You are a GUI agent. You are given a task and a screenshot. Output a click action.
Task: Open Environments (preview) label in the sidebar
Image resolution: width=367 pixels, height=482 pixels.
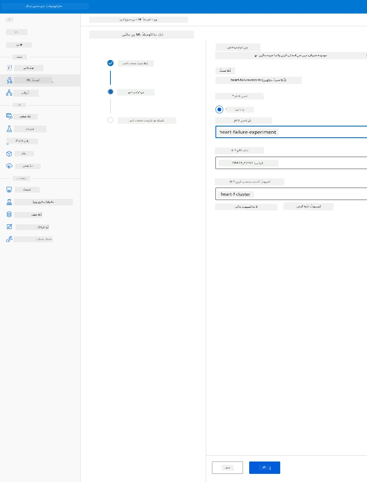coord(43,202)
